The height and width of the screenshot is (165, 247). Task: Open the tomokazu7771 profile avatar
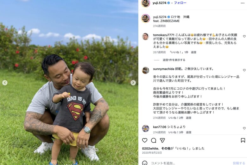(x=145, y=37)
